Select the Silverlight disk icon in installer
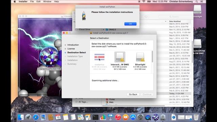 [140, 57]
